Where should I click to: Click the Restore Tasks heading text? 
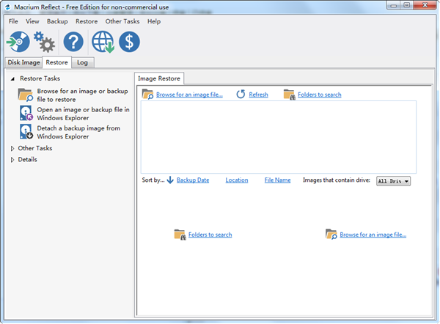(40, 78)
